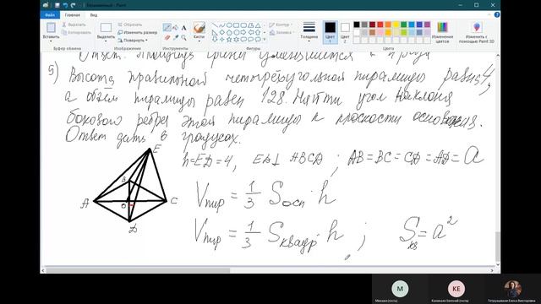
Task: Choose the Cloud callout shape
Action: (x=258, y=40)
